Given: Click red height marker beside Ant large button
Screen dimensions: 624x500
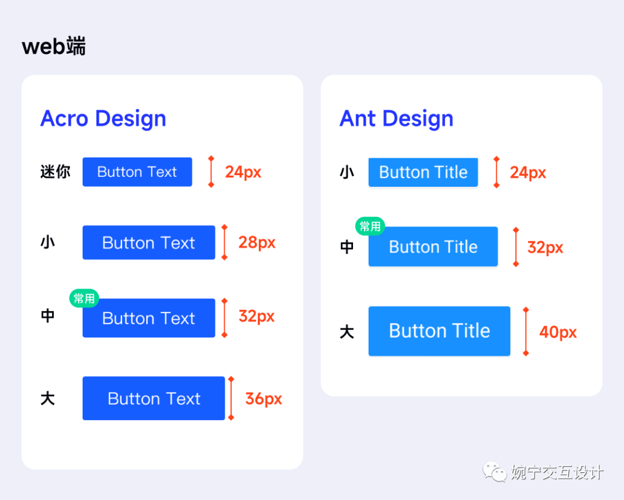Looking at the screenshot, I should 526,331.
